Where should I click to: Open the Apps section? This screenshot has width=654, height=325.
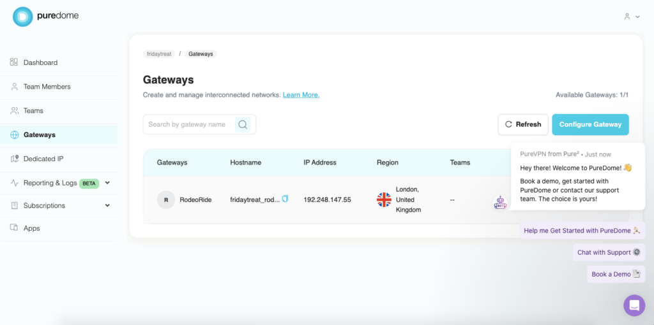[31, 228]
